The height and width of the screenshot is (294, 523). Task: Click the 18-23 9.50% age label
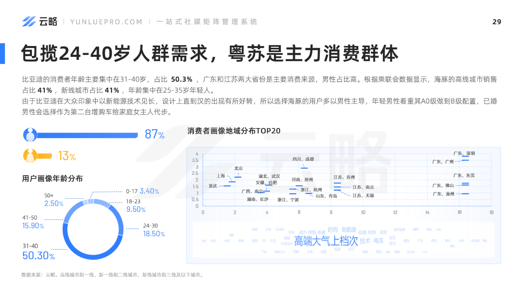pyautogui.click(x=136, y=206)
